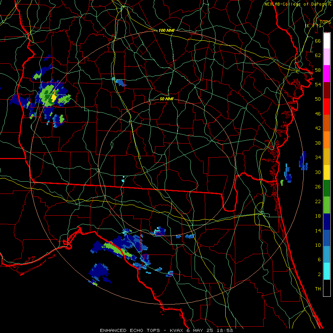The height and width of the screenshot is (333, 333).
Task: Select the dark green legend swatch
Action: click(x=327, y=188)
